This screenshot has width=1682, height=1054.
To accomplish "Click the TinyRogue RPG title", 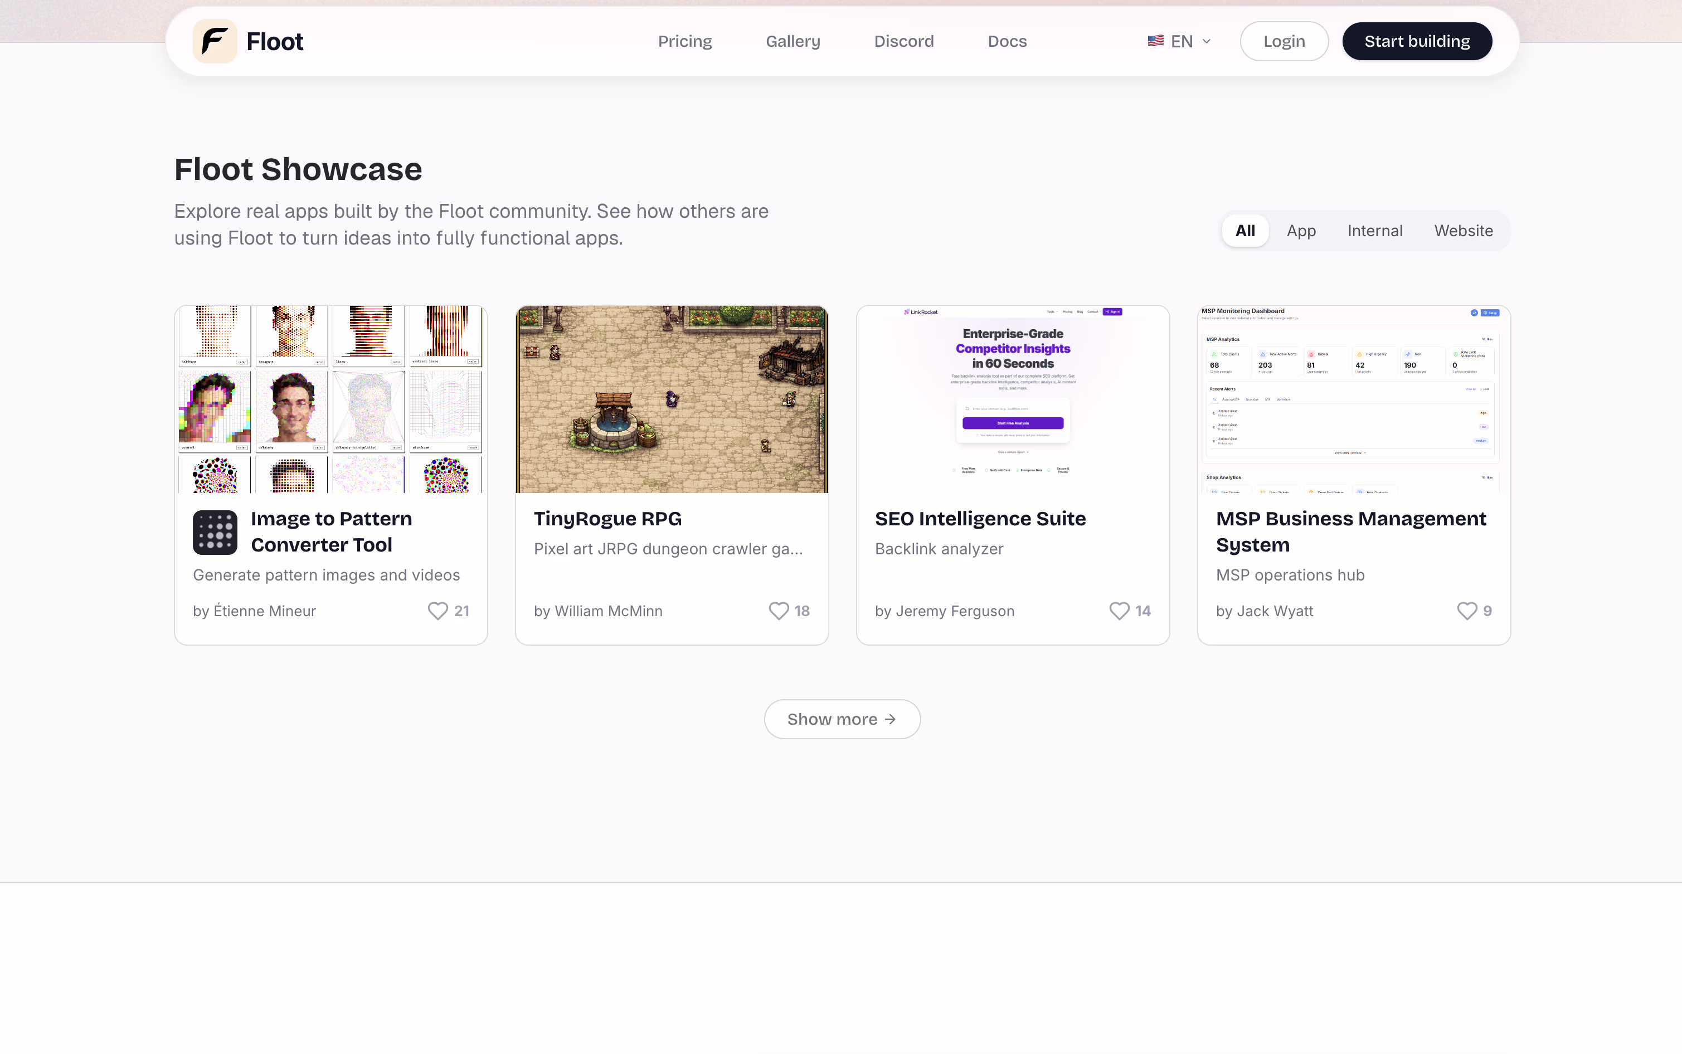I will pyautogui.click(x=608, y=519).
